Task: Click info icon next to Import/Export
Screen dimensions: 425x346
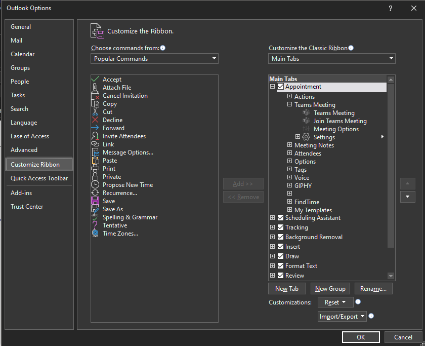Action: 371,316
